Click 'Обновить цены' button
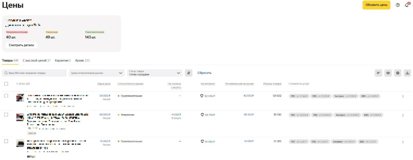Screen dimensions: 413x160 pos(376,5)
